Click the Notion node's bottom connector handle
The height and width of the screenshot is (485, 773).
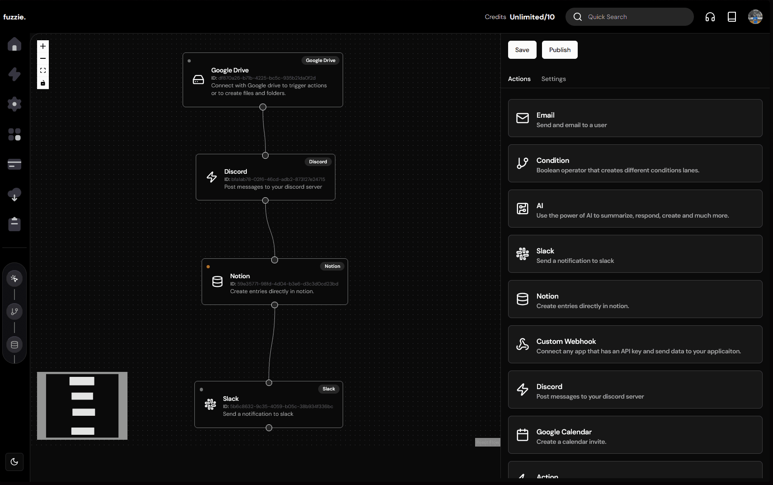click(274, 305)
